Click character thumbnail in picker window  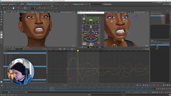coord(84,19)
